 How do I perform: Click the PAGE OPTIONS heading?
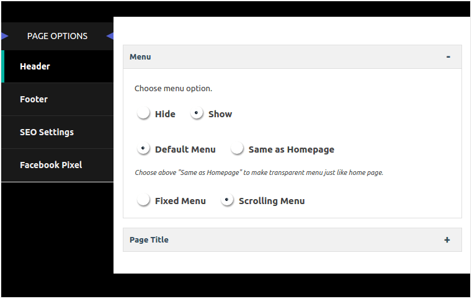pyautogui.click(x=57, y=36)
